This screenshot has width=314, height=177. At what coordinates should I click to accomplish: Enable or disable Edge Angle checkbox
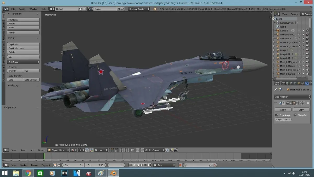pyautogui.click(x=277, y=115)
